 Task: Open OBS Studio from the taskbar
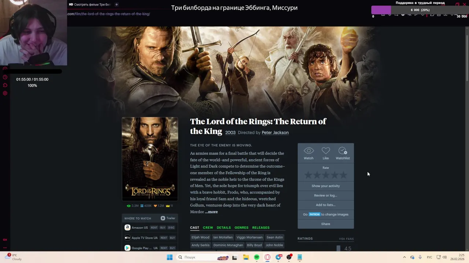(289, 257)
